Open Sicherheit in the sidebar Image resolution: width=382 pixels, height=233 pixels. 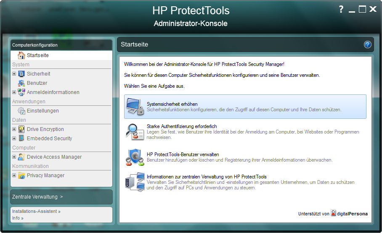click(38, 74)
